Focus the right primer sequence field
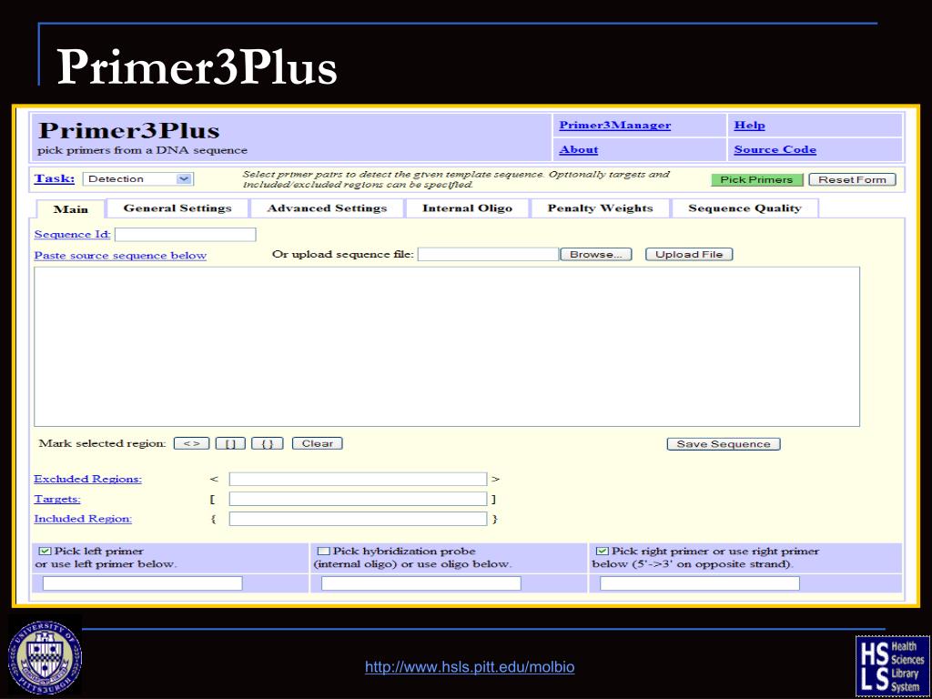 700,583
